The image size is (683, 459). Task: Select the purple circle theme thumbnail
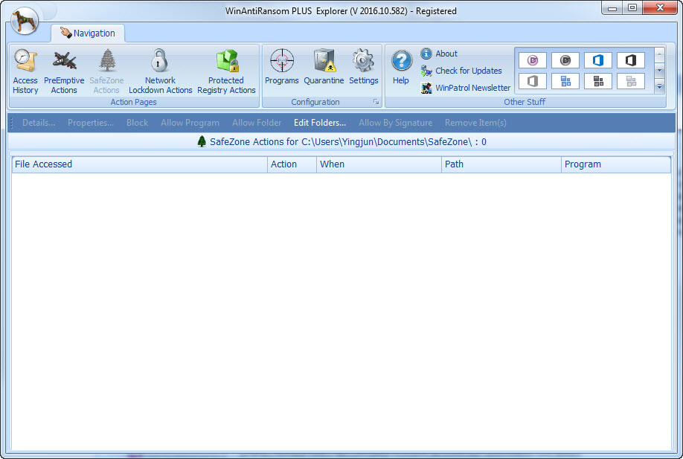[x=533, y=60]
